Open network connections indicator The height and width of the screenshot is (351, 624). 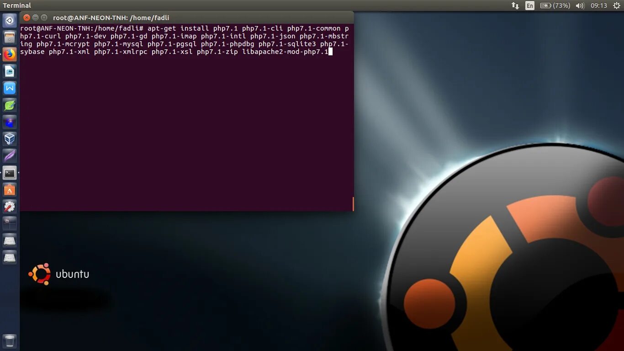click(515, 5)
